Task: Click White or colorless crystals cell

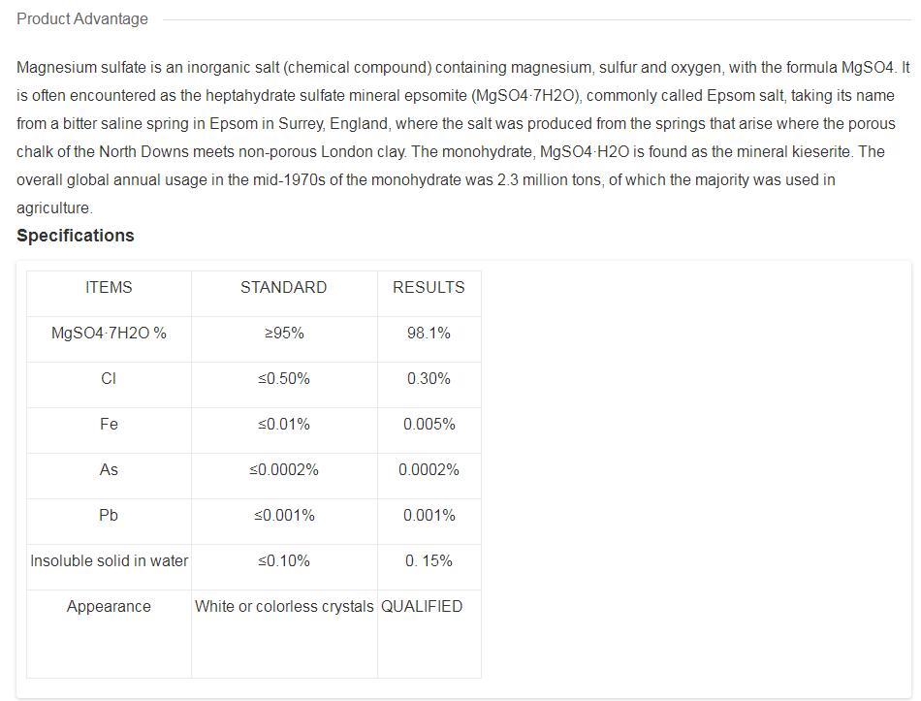Action: pyautogui.click(x=283, y=606)
